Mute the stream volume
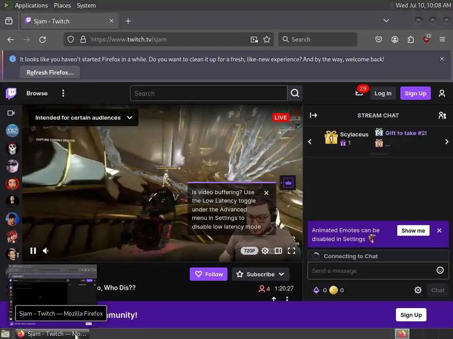This screenshot has height=339, width=453. pos(46,251)
